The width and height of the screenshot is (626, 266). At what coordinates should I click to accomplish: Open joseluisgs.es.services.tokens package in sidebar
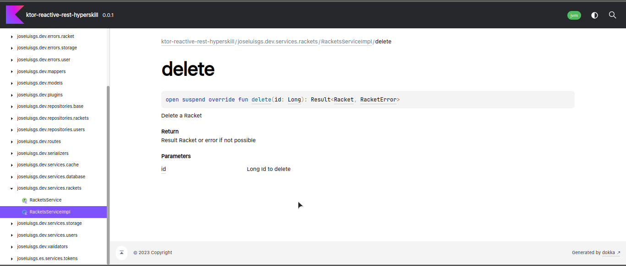[x=47, y=259]
